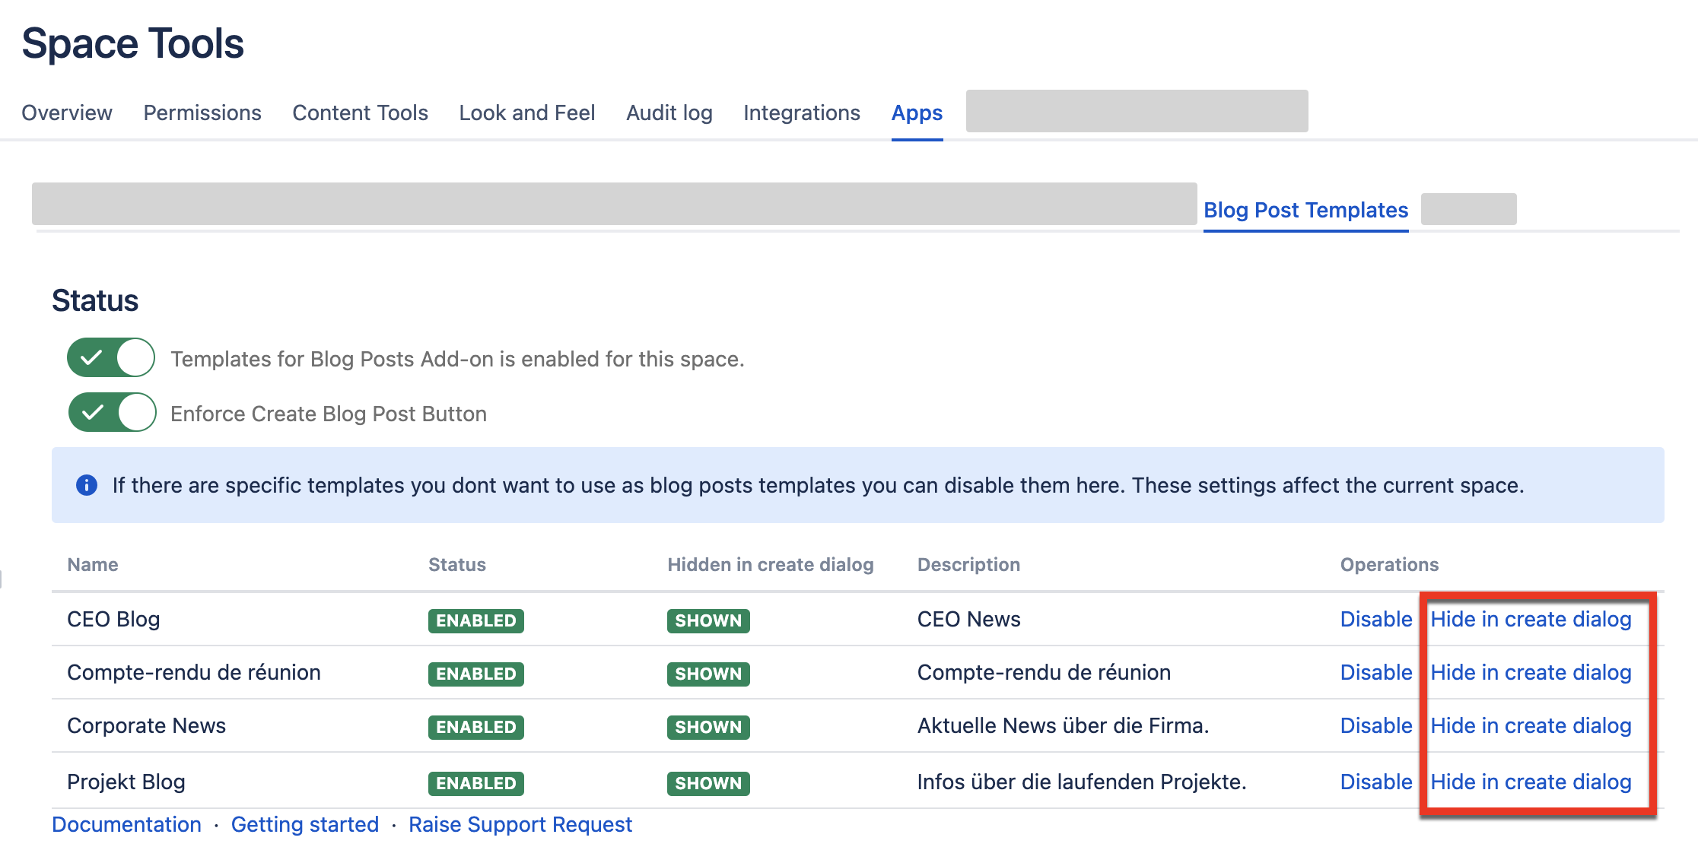Select the Blog Post Templates sub-tab
Screen dimensions: 1698x847
click(x=1305, y=210)
